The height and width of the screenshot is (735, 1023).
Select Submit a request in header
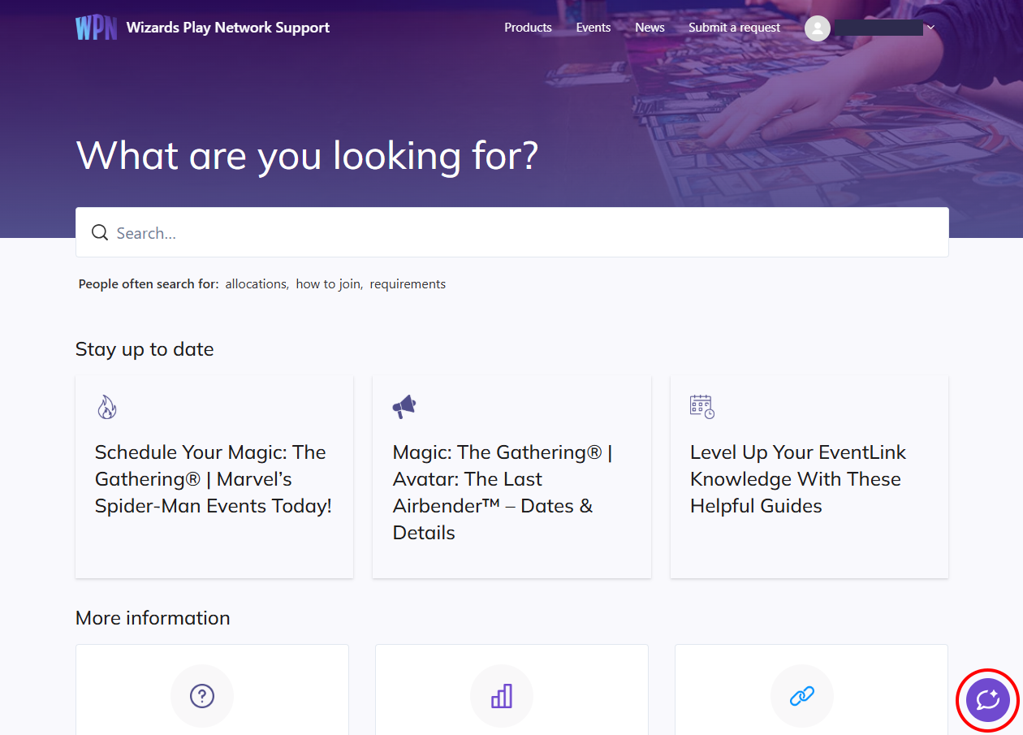[x=734, y=28]
